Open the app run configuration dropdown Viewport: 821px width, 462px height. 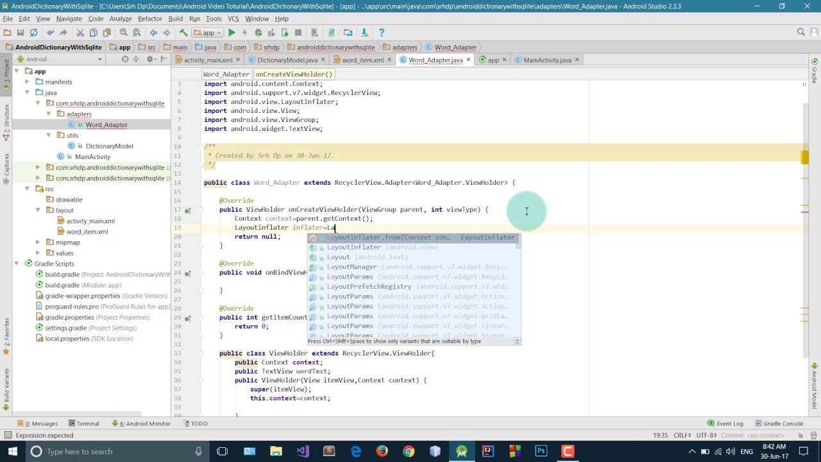coord(208,33)
